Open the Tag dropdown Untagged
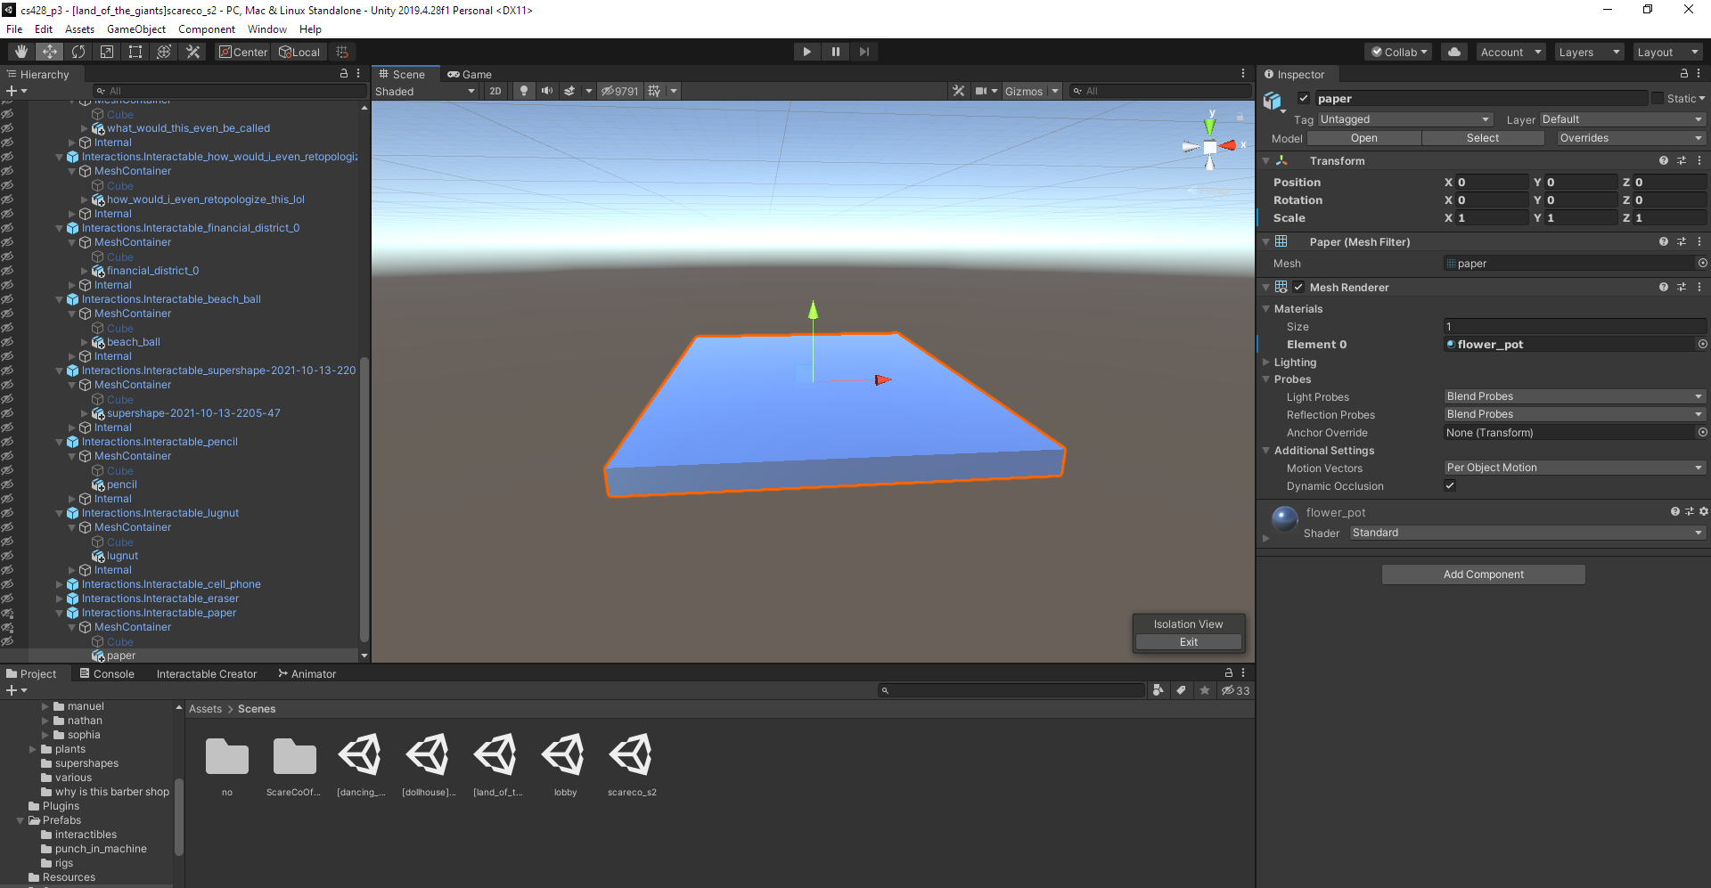 pyautogui.click(x=1405, y=119)
